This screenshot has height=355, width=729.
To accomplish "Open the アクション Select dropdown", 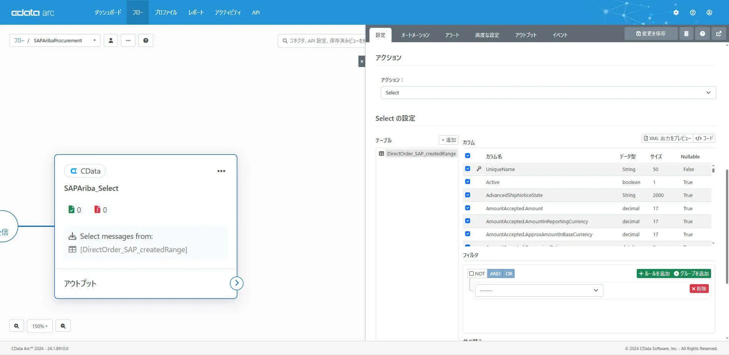I will click(x=548, y=93).
